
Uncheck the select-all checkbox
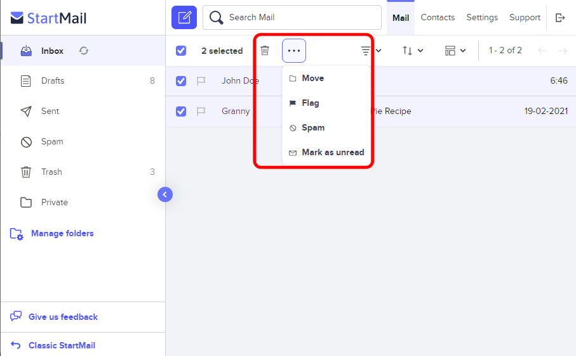tap(181, 51)
